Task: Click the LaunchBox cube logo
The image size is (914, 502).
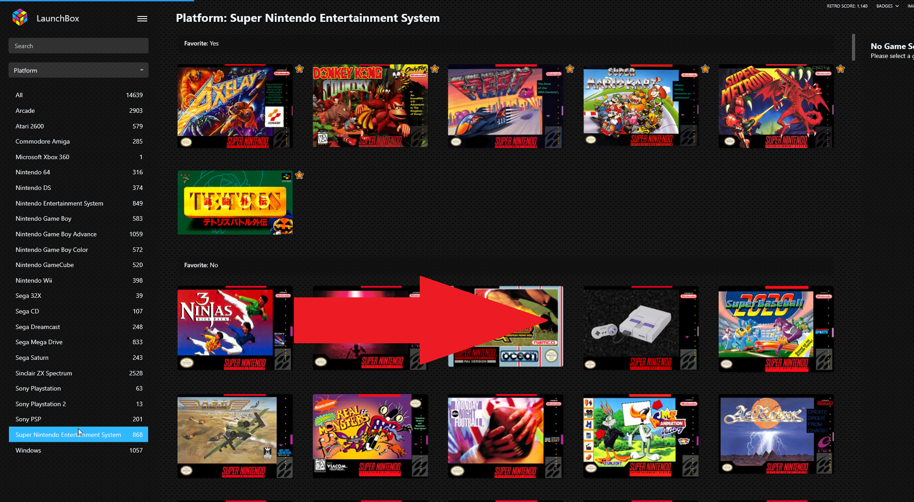Action: [x=20, y=18]
